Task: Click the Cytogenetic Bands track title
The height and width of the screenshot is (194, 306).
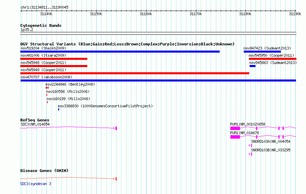Action: tap(41, 25)
